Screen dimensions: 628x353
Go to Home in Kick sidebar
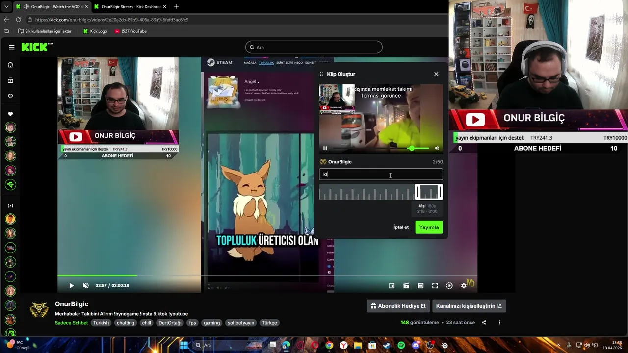point(10,65)
